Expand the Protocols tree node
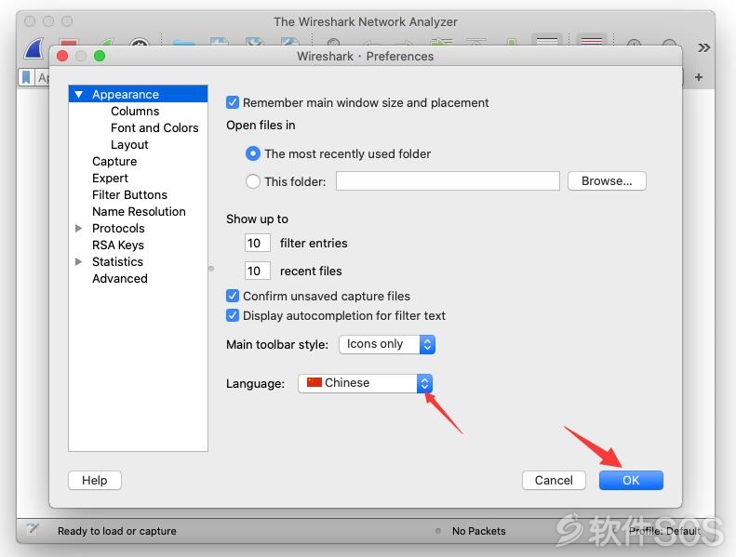The height and width of the screenshot is (557, 736). tap(79, 228)
